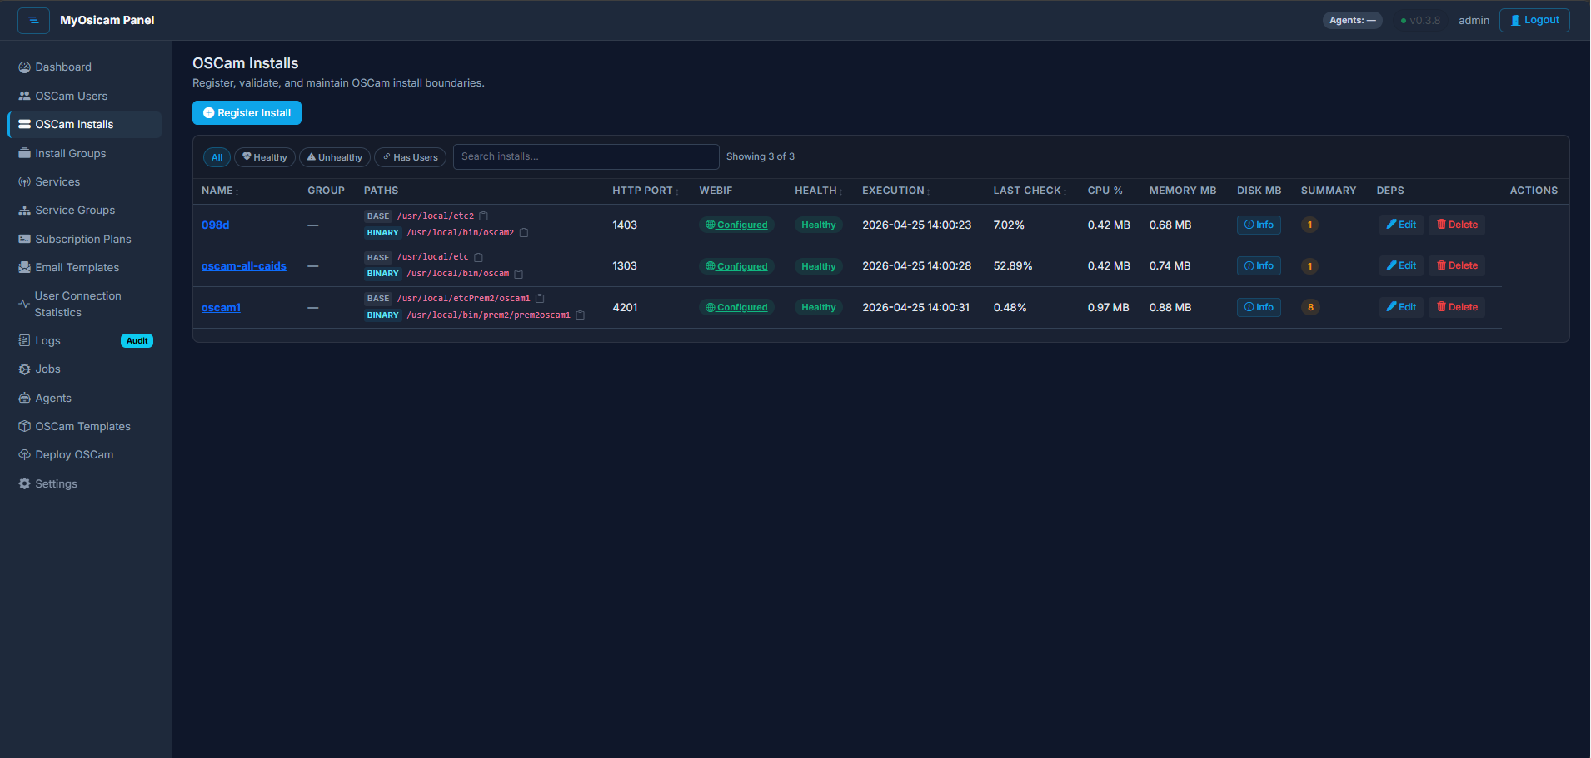Open the Dashboard page
Viewport: 1591px width, 758px height.
point(84,67)
